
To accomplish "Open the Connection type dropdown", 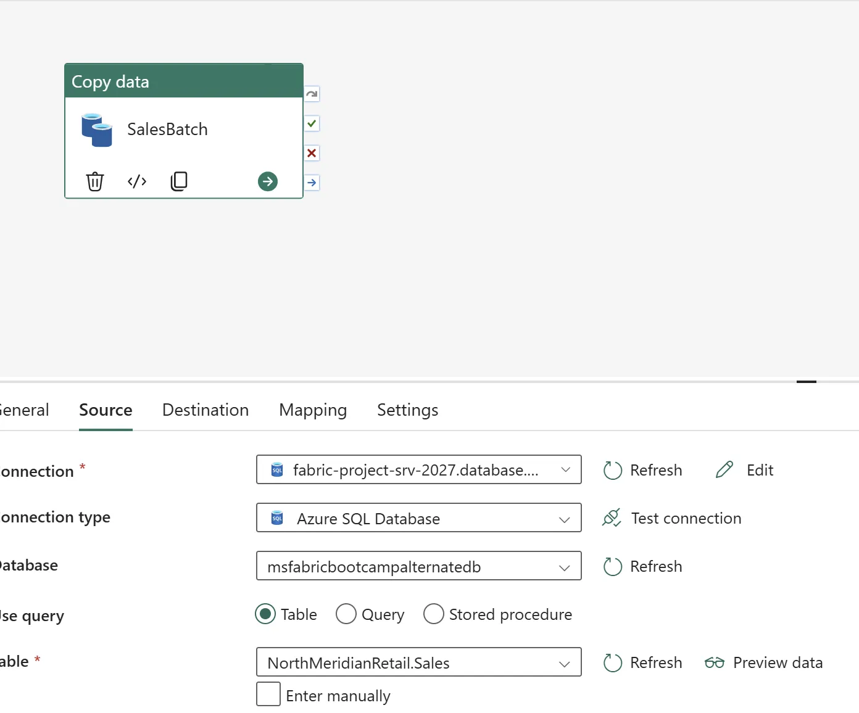I will [x=419, y=518].
